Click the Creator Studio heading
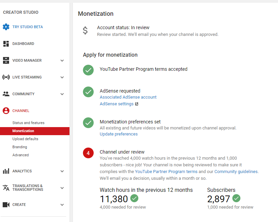278x222 pixels. point(20,12)
